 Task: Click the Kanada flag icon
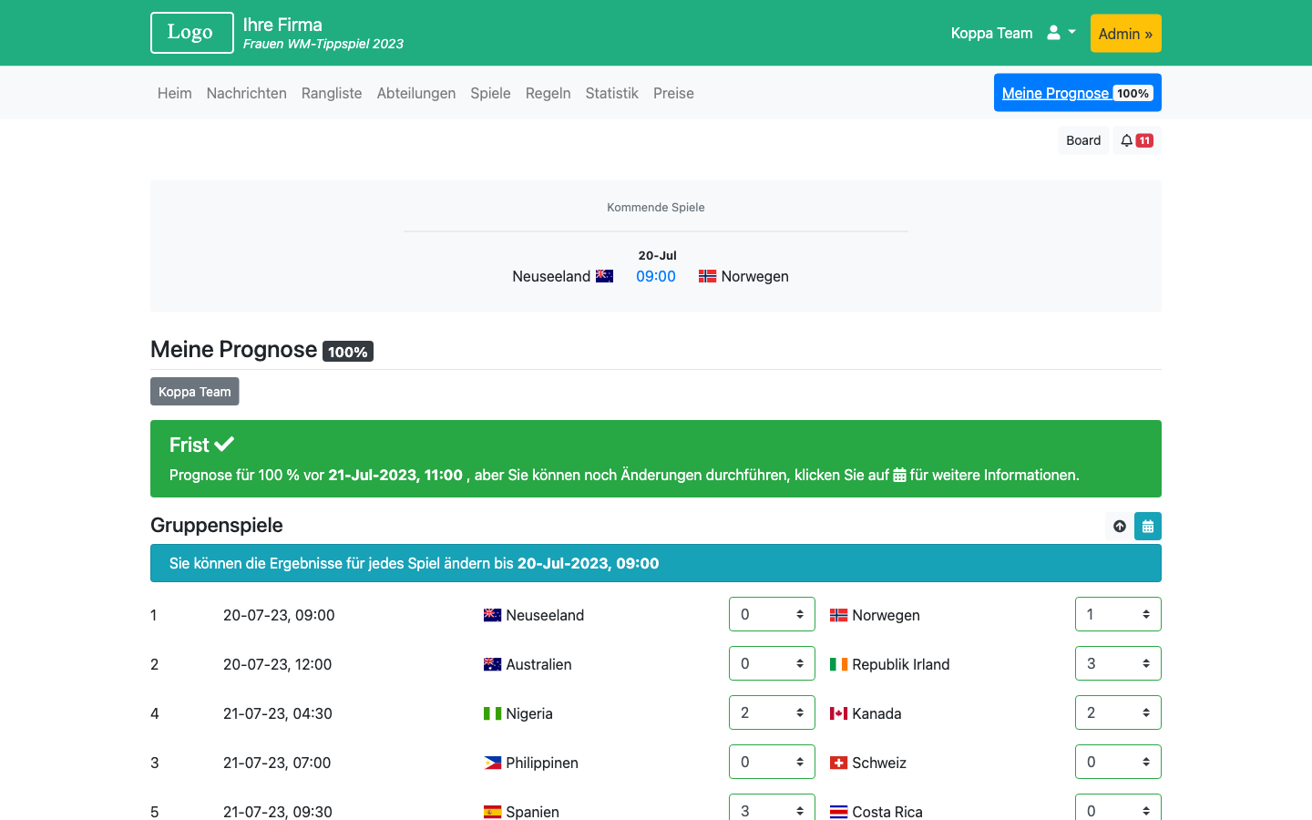click(x=838, y=713)
